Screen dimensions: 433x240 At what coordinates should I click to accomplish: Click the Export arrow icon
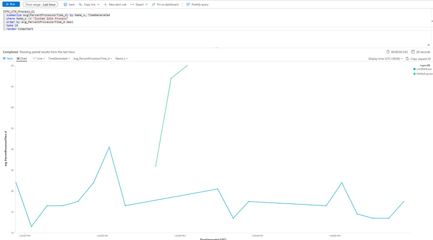[132, 4]
